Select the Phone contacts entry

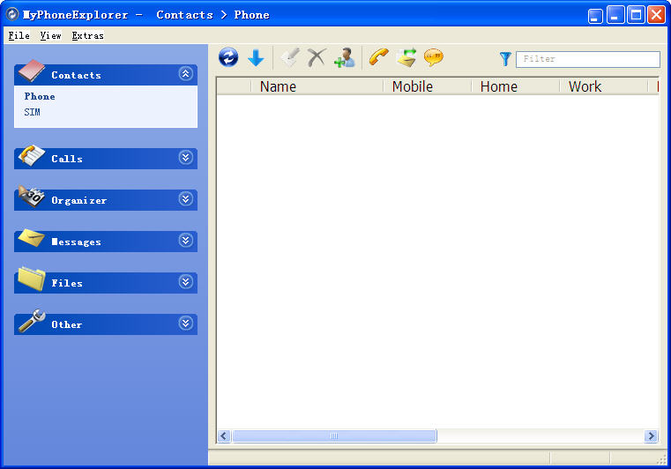(x=40, y=96)
